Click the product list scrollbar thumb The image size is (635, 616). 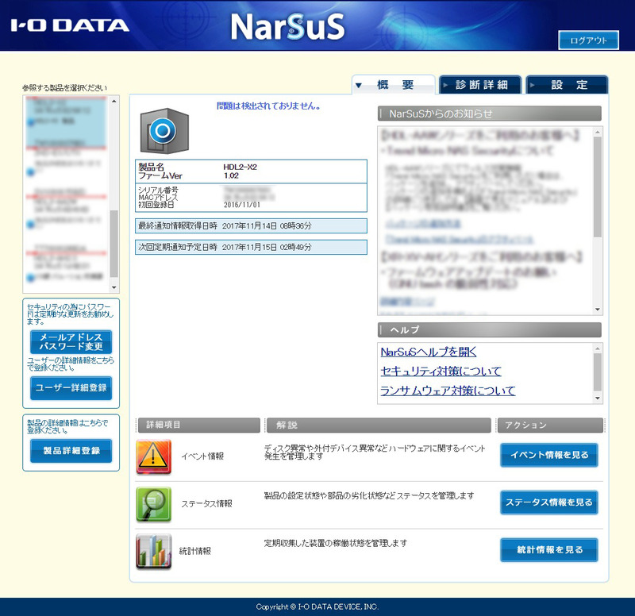click(x=114, y=244)
